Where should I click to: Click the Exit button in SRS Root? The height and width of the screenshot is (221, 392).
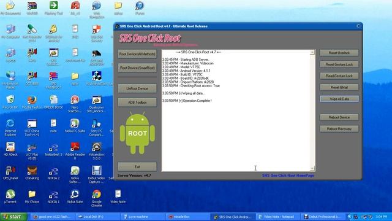click(137, 166)
